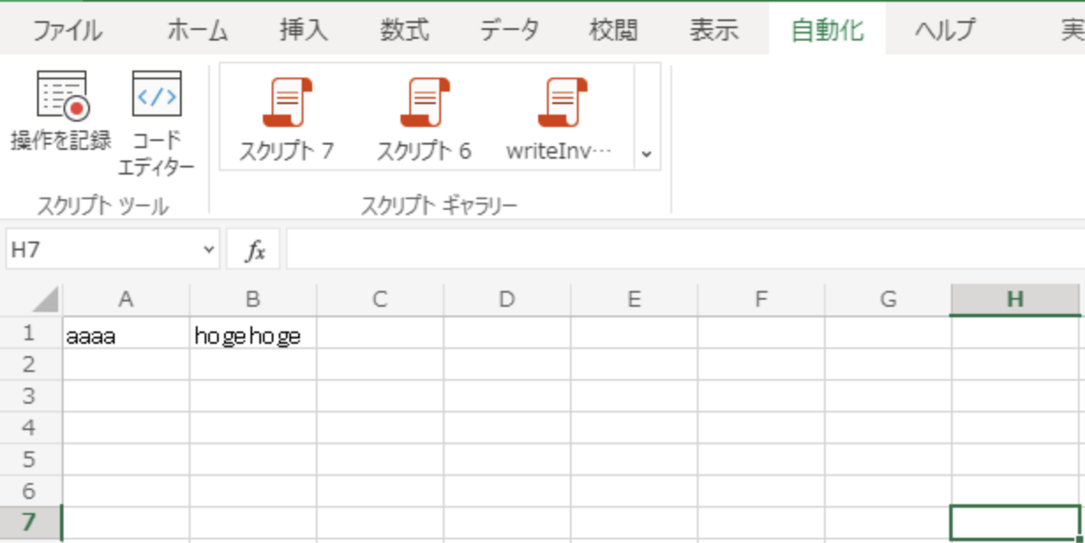Expand the script gallery dropdown chevron
The image size is (1085, 543).
[647, 152]
